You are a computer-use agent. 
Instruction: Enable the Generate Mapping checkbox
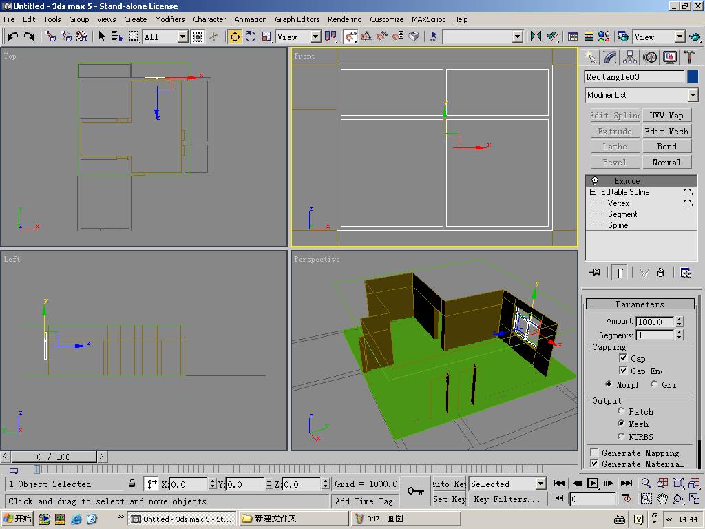(594, 453)
